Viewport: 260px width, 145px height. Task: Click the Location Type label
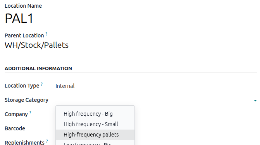click(x=22, y=86)
